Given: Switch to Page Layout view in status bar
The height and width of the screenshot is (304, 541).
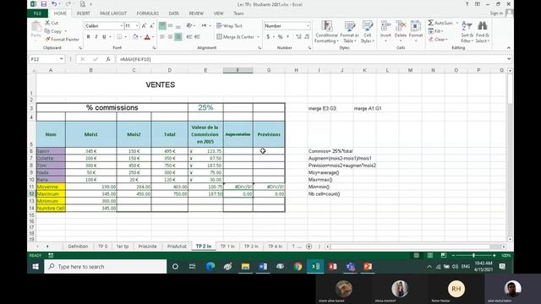Looking at the screenshot, I should pos(430,255).
